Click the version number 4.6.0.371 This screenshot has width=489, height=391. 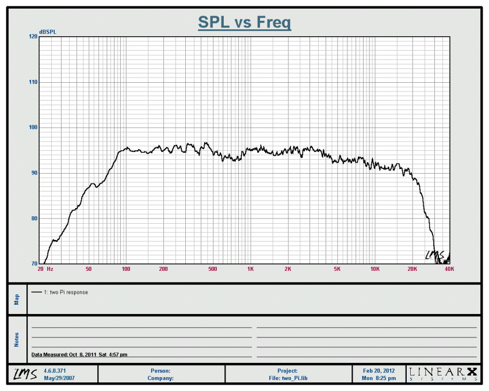(x=56, y=371)
